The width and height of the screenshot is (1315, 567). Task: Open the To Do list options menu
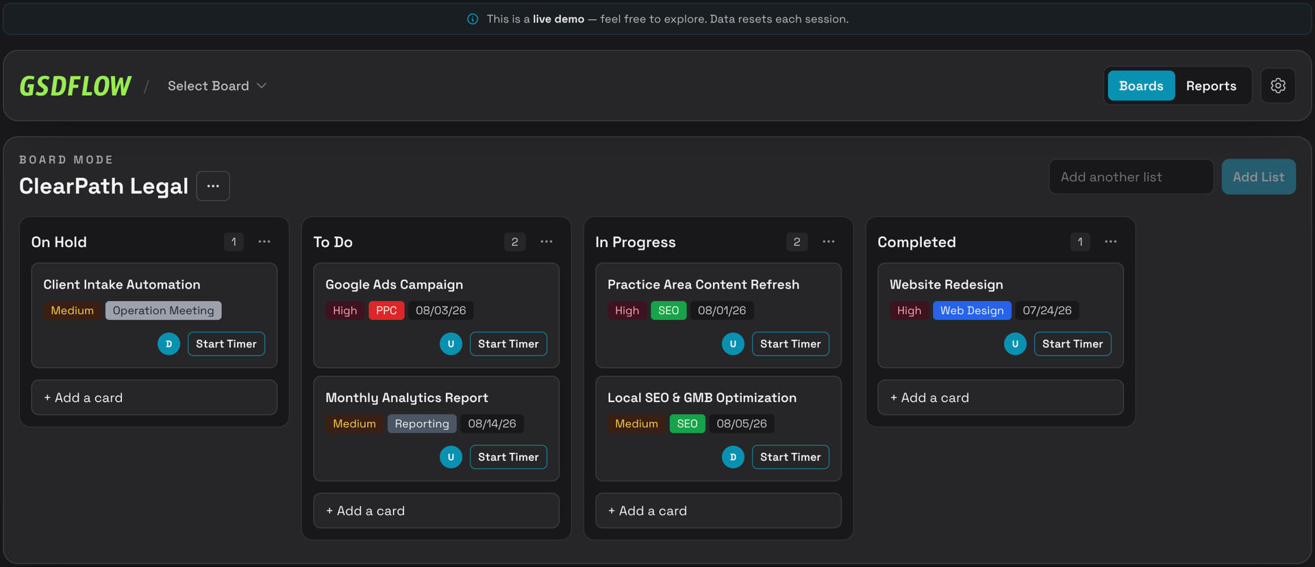pyautogui.click(x=547, y=241)
